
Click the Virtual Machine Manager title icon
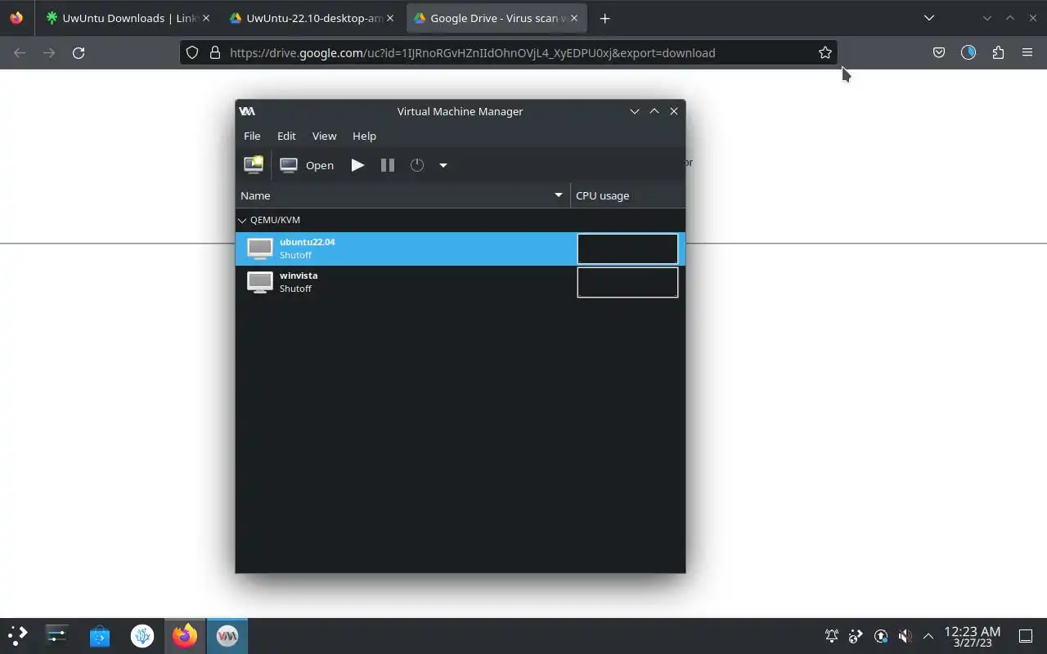(247, 111)
